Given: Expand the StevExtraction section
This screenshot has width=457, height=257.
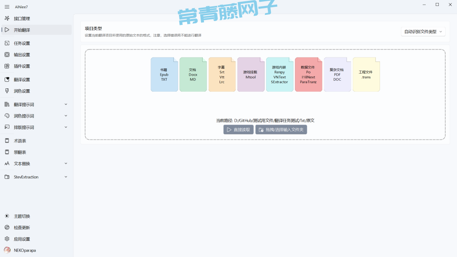Looking at the screenshot, I should (x=66, y=177).
